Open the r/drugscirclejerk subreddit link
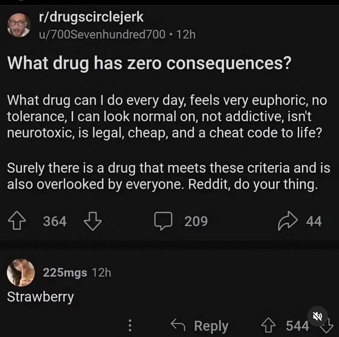 tap(91, 17)
